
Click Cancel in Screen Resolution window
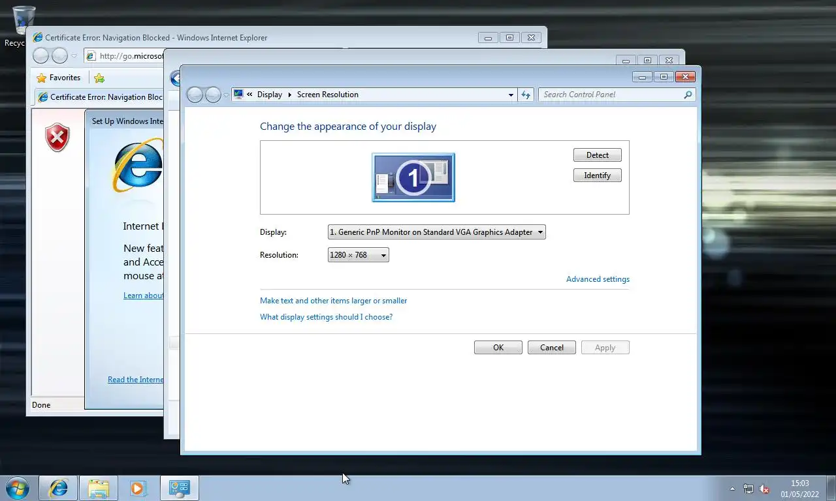coord(551,348)
